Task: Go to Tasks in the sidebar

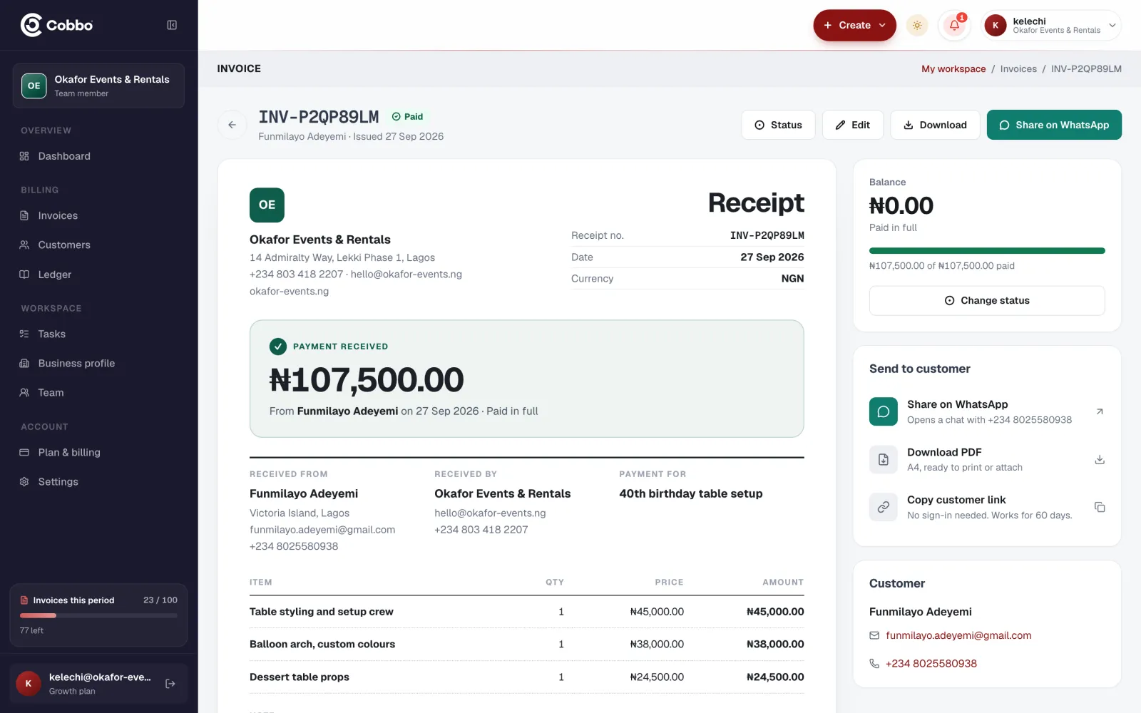Action: pos(98,334)
